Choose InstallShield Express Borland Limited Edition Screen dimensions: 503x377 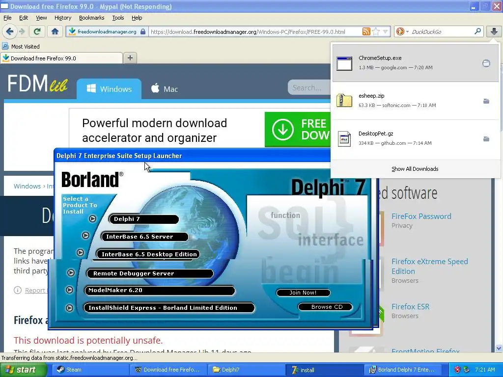[169, 308]
